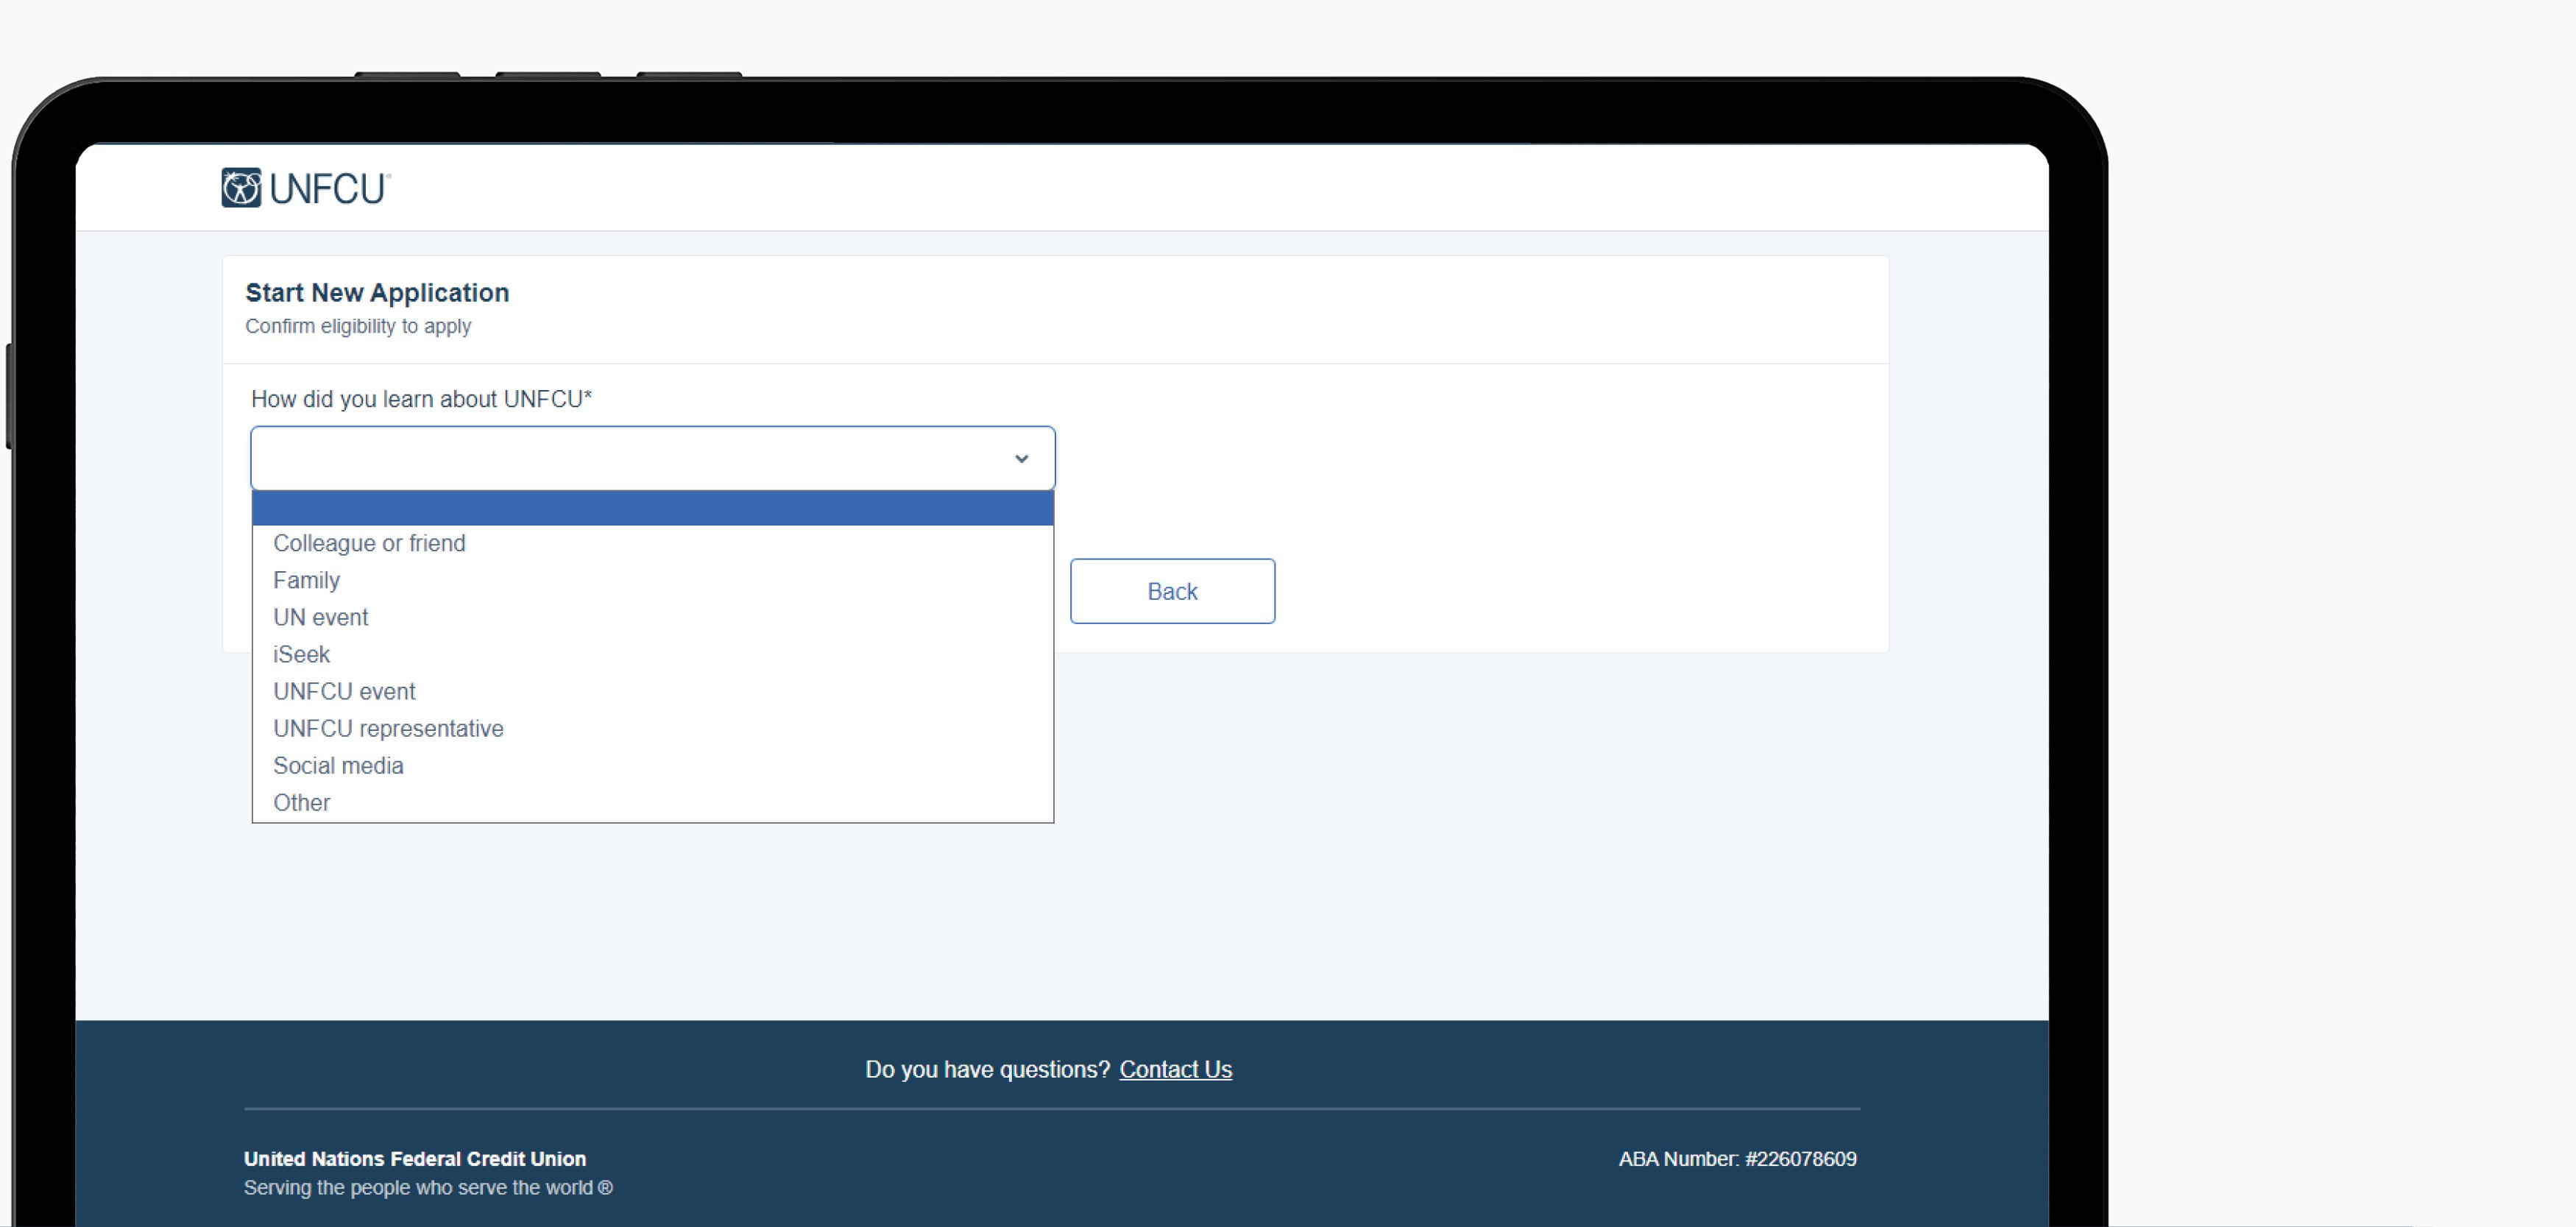Choose 'Other' option
The image size is (2576, 1227).
click(652, 802)
